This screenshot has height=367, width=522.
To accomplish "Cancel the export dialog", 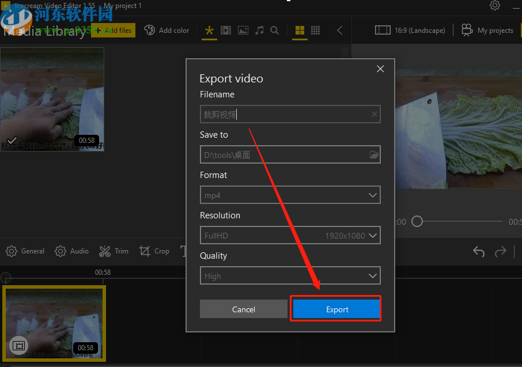I will (243, 309).
